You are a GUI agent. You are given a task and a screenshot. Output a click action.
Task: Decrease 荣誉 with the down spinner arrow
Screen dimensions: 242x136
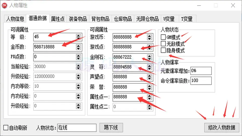point(149,88)
